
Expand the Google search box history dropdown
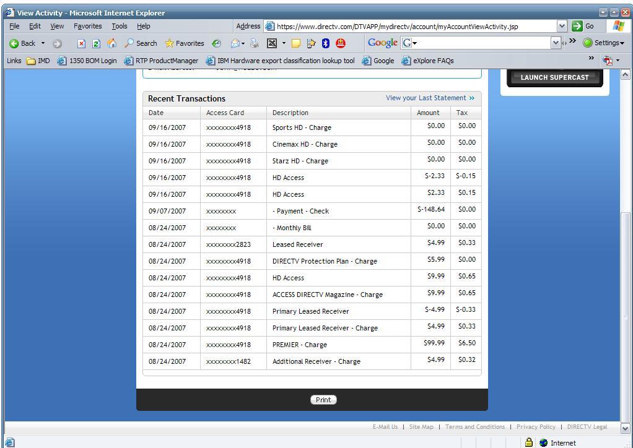click(556, 43)
